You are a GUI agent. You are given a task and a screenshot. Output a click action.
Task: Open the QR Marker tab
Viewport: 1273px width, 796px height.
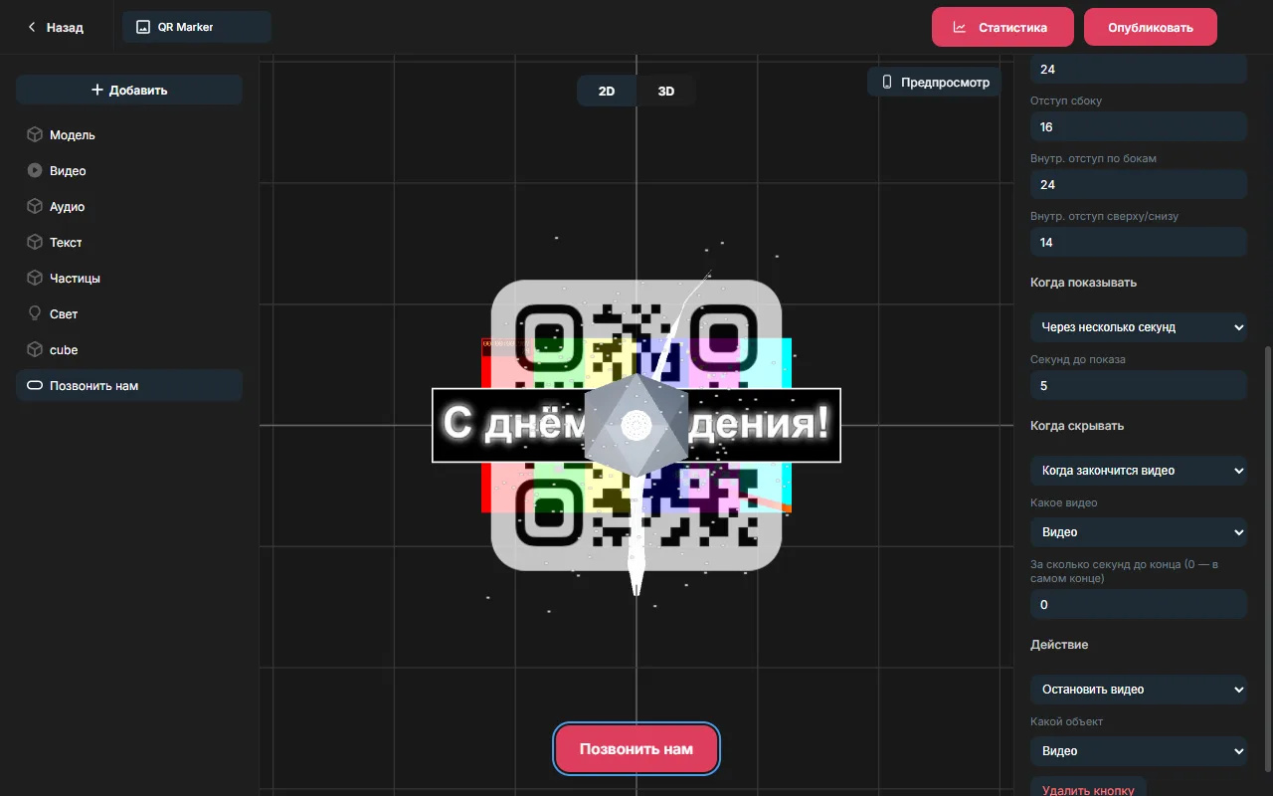point(197,27)
